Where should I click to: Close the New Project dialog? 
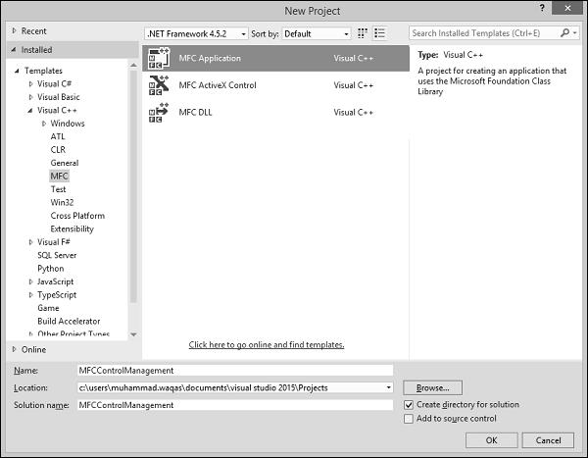567,8
